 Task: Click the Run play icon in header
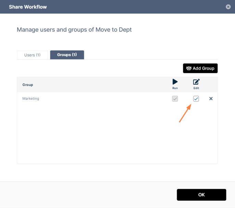[x=175, y=82]
